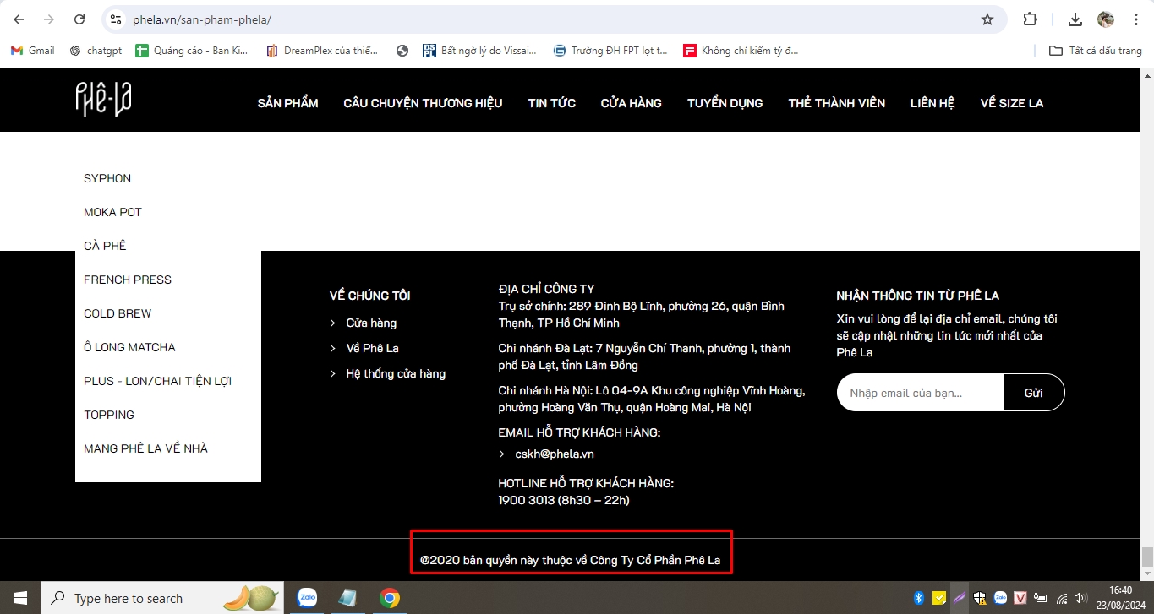Screen dimensions: 1154x614
Task: Open the Chrome three-dot menu
Action: (1136, 19)
